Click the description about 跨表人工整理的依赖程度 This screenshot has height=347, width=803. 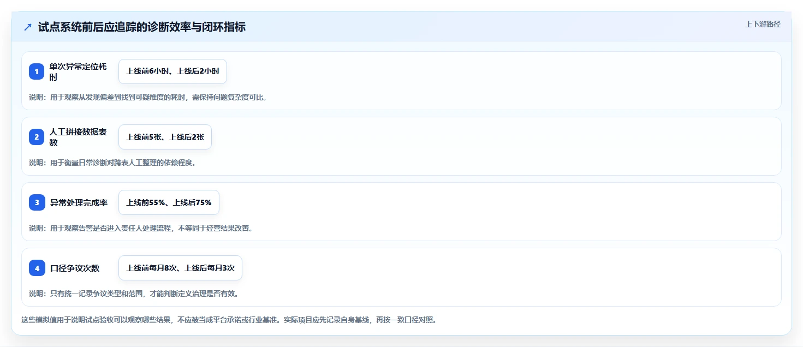click(112, 163)
